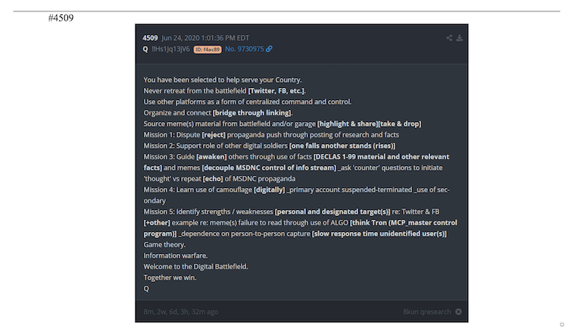Click the bold text [bridge through linking]

point(252,113)
